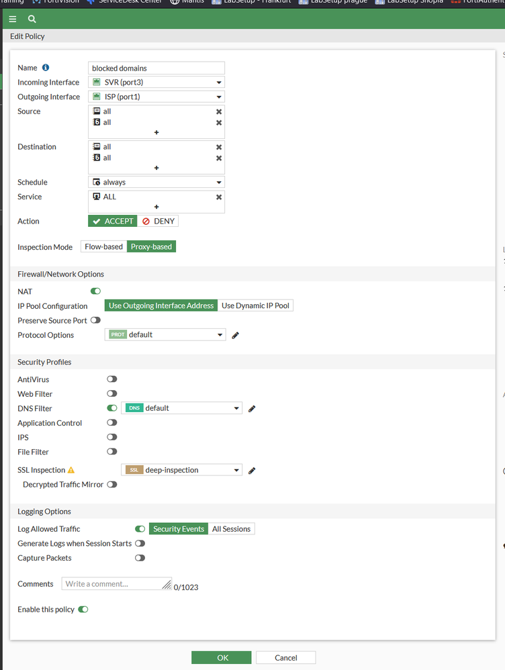Remove ALL service with X icon
This screenshot has width=505, height=670.
pos(219,197)
